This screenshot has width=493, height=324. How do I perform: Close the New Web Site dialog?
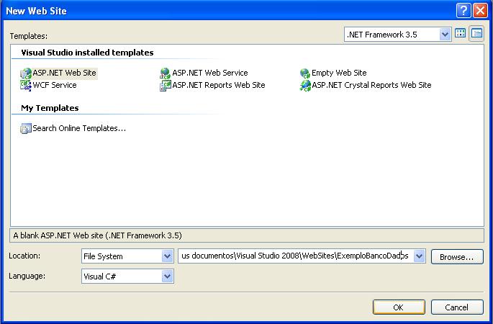(x=480, y=12)
